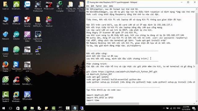
Task: Open SAM-PROG v2.4 shortcut
Action: click(27, 67)
